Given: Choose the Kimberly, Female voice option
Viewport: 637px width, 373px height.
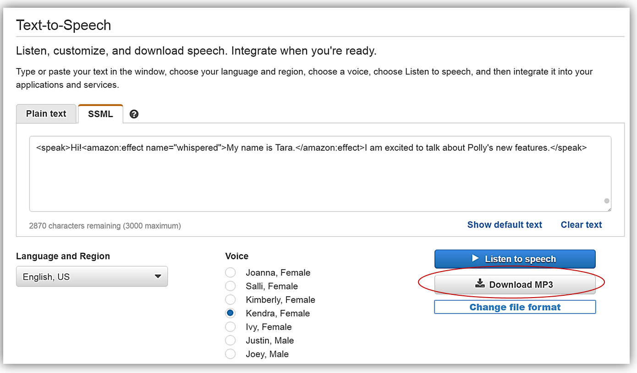Looking at the screenshot, I should 231,300.
